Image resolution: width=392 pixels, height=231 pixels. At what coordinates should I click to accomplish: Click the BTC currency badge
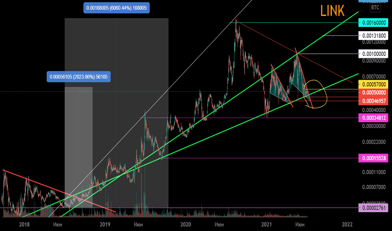coord(375,8)
